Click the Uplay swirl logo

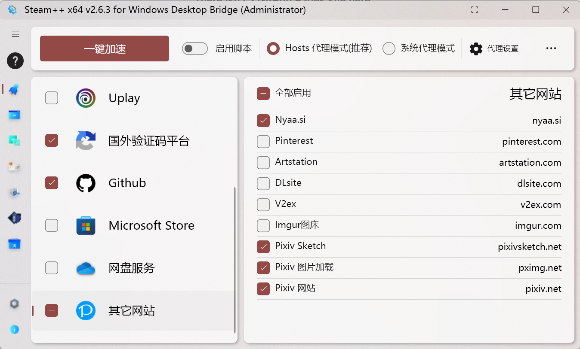[86, 98]
